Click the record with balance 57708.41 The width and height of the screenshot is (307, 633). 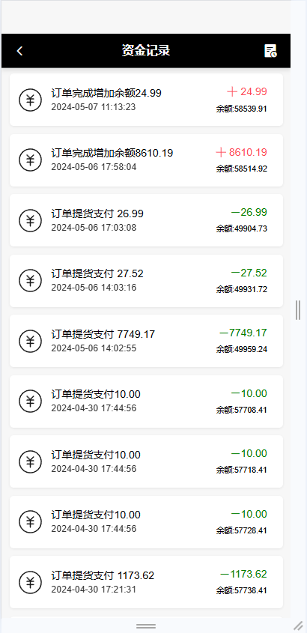147,402
